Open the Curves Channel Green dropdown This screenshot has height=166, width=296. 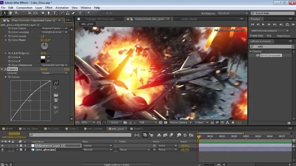tap(54, 73)
